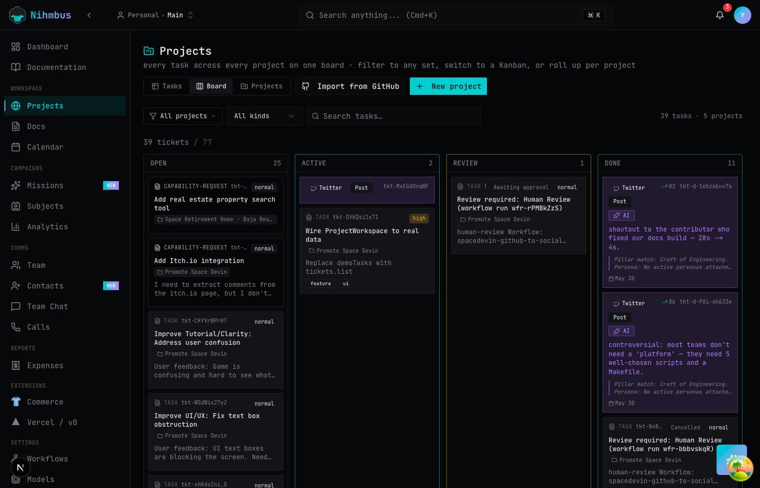The width and height of the screenshot is (760, 488).
Task: Collapse the sidebar with the back chevron
Action: [89, 15]
